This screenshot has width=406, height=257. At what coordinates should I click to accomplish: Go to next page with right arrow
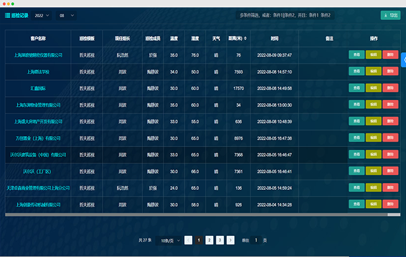tap(230, 240)
